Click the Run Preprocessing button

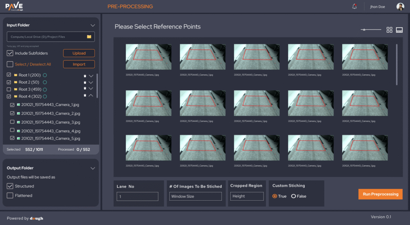click(x=380, y=194)
